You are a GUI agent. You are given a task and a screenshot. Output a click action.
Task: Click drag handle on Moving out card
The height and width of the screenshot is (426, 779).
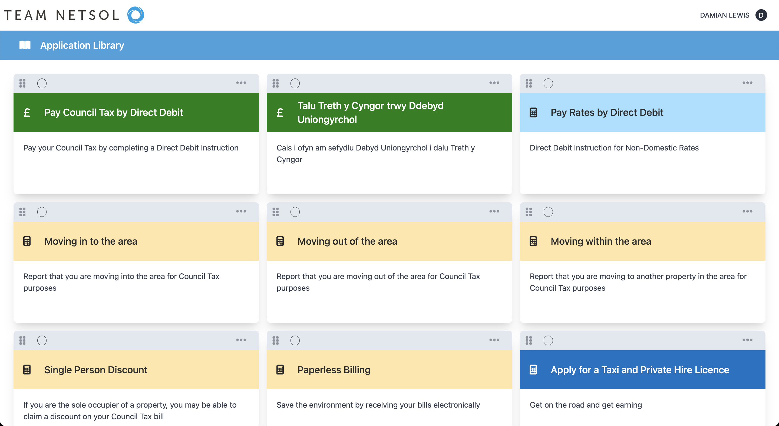pyautogui.click(x=276, y=212)
